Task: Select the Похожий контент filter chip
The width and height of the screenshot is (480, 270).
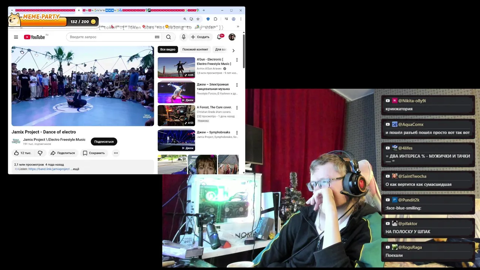Action: pos(195,49)
